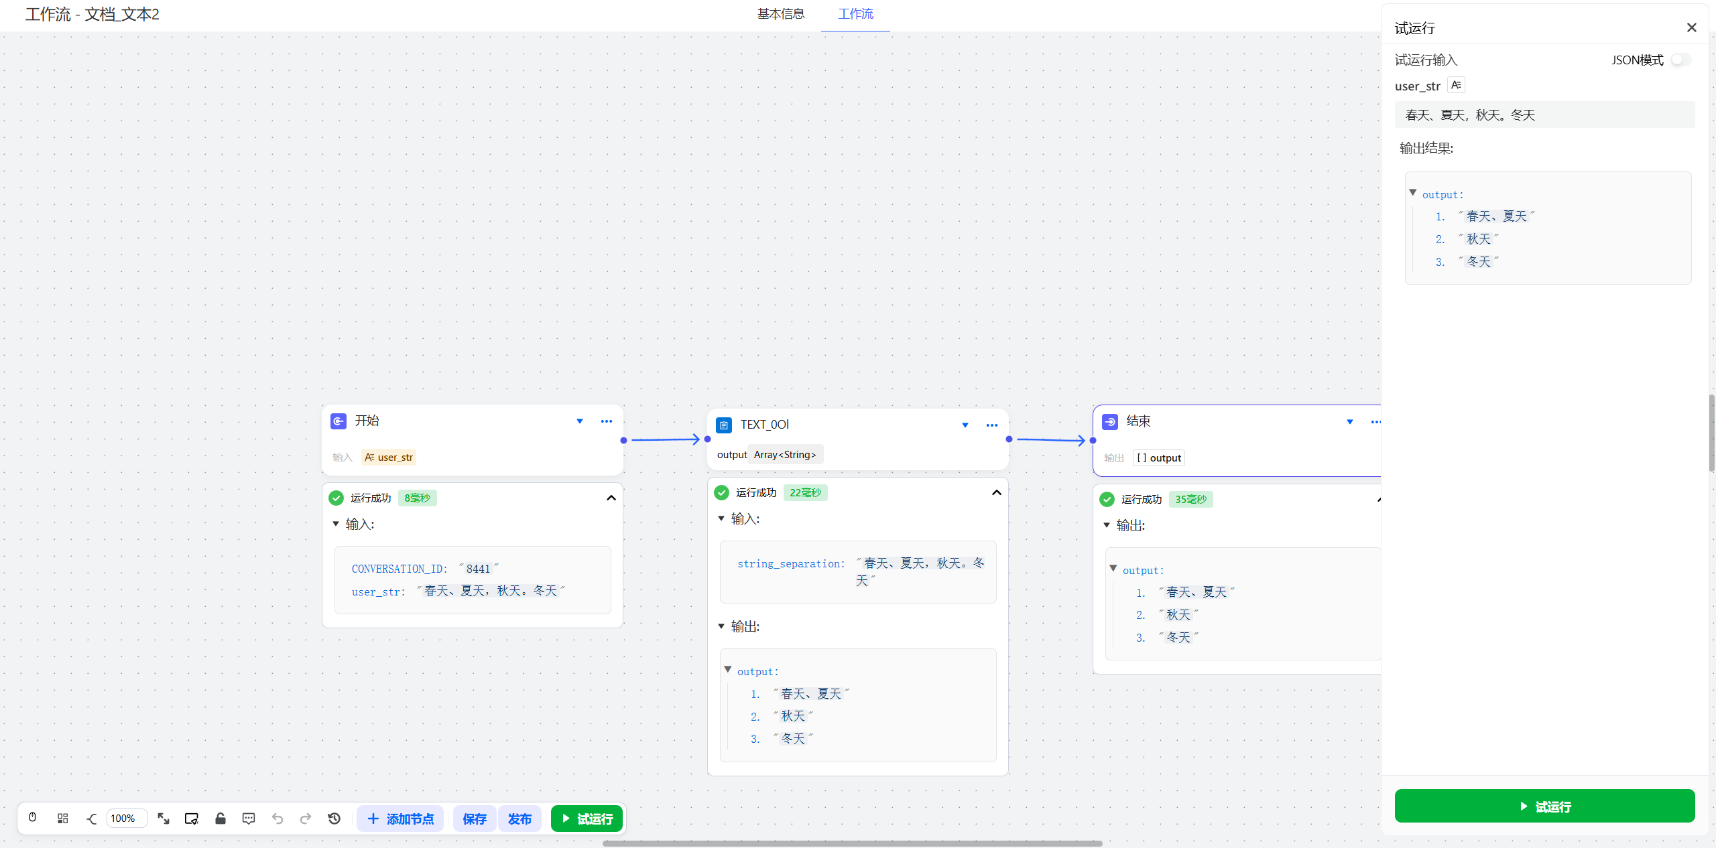Click the 100% zoom level box
Viewport: 1716px width, 848px height.
pos(125,818)
